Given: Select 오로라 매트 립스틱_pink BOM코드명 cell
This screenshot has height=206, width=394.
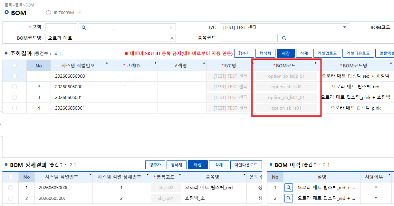Looking at the screenshot, I should 356,108.
